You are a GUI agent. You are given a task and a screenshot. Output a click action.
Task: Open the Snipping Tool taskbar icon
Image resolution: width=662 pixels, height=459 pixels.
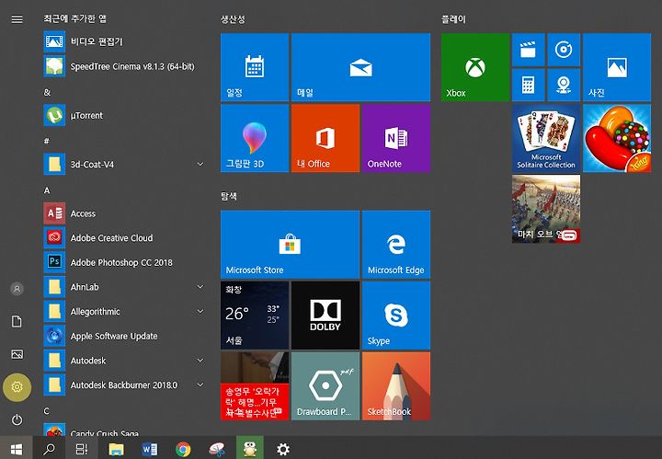tap(217, 449)
